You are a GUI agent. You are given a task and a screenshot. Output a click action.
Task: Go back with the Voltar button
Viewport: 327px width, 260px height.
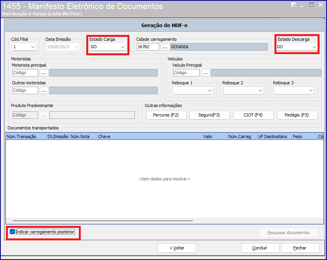coord(177,248)
